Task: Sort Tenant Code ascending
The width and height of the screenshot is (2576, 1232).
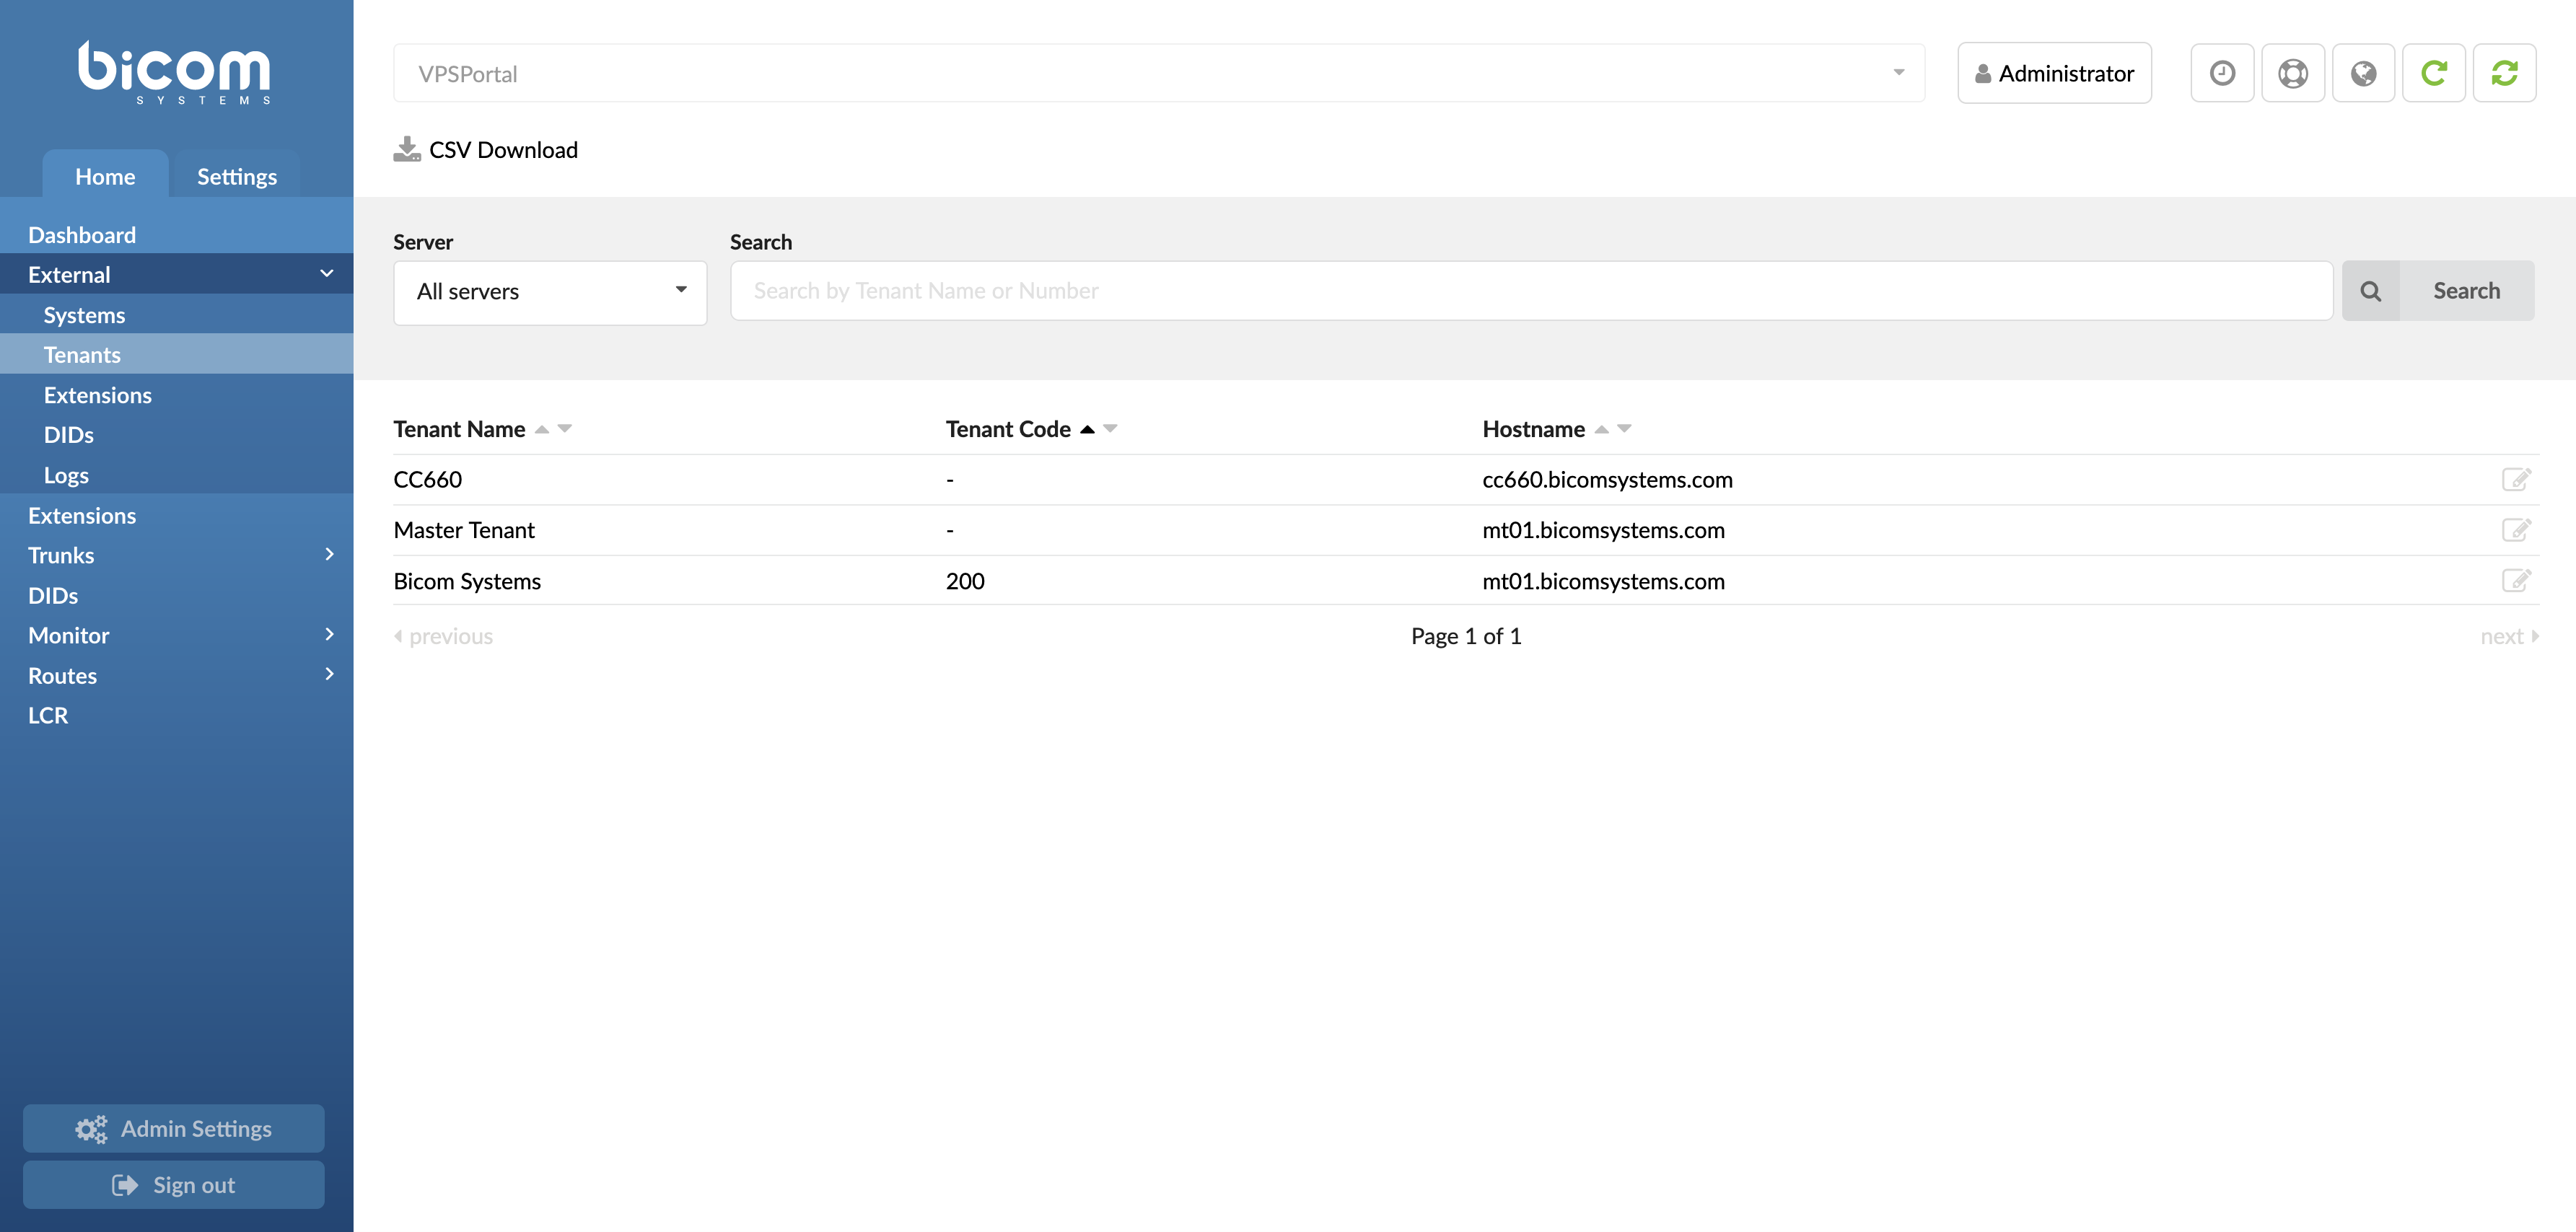Action: coord(1087,429)
